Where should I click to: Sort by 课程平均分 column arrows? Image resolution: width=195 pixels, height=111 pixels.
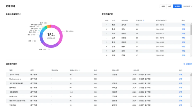point(79,70)
